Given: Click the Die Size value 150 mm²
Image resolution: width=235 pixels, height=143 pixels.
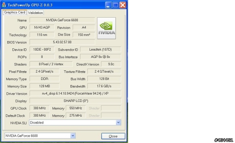Looking at the screenshot, I should coord(84,35).
